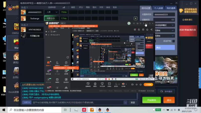Click the orange live button in companion

pyautogui.click(x=148, y=85)
